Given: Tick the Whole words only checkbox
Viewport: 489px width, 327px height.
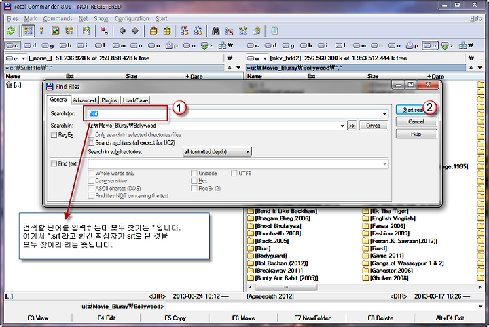Looking at the screenshot, I should pyautogui.click(x=91, y=173).
